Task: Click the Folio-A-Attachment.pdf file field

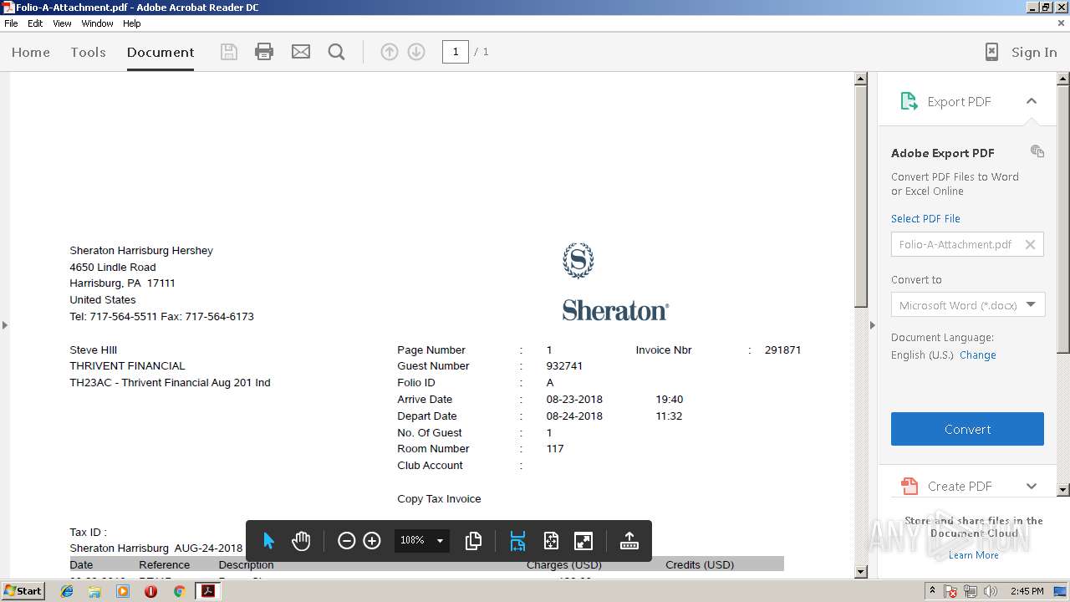Action: point(967,244)
